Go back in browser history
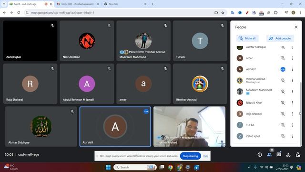305x172 pixels. point(4,13)
